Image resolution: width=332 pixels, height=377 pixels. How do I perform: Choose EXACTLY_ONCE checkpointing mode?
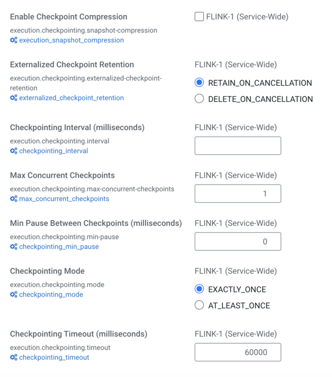[200, 289]
